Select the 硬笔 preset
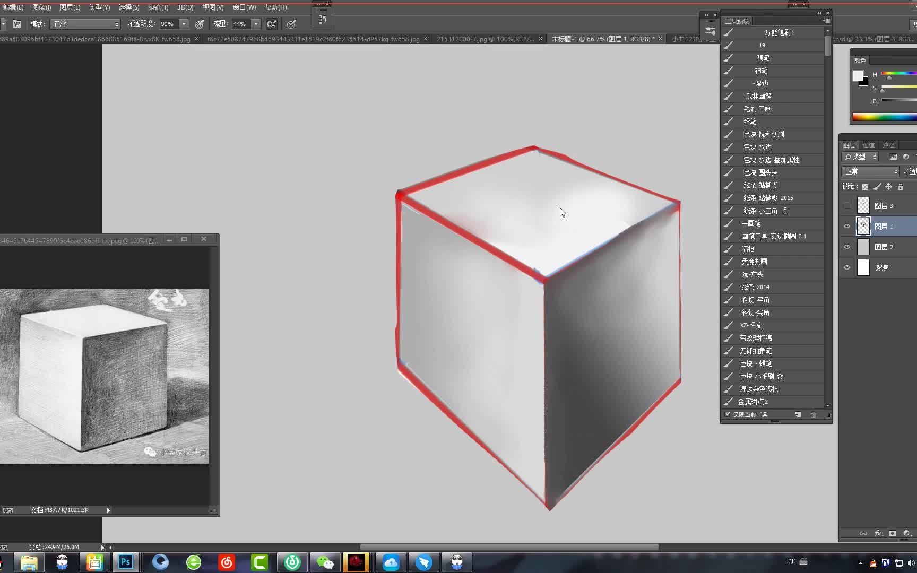 pyautogui.click(x=772, y=58)
